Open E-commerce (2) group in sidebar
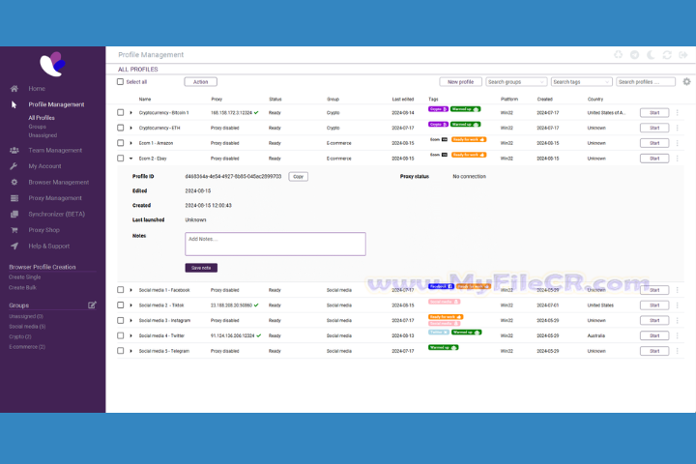 (27, 347)
